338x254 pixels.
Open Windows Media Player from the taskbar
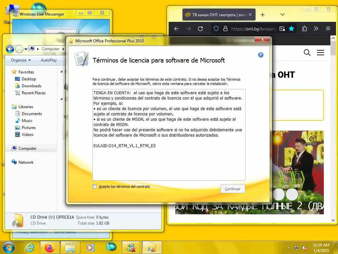(x=90, y=247)
